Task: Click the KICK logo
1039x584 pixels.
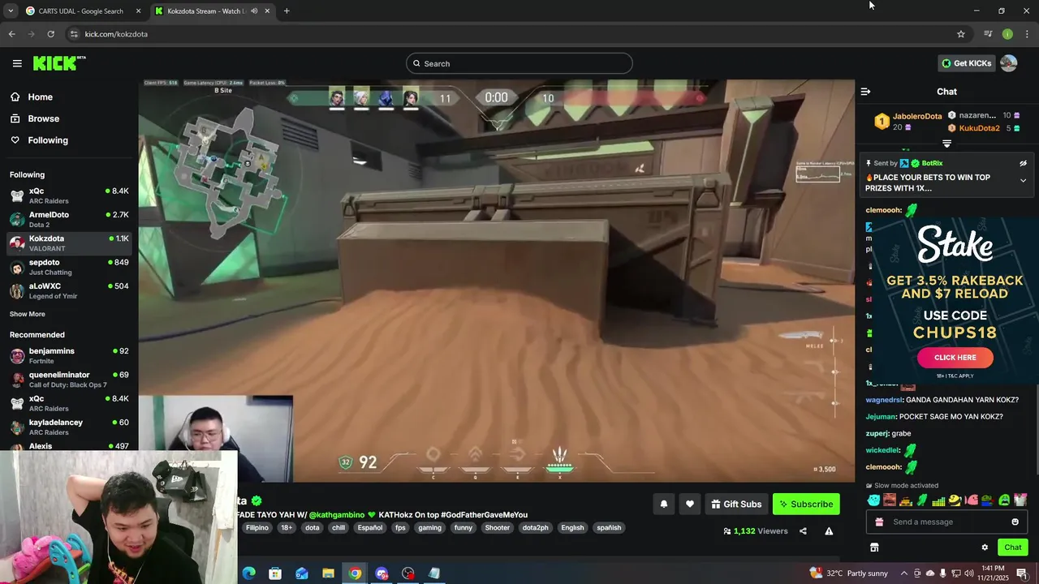Action: pyautogui.click(x=59, y=63)
